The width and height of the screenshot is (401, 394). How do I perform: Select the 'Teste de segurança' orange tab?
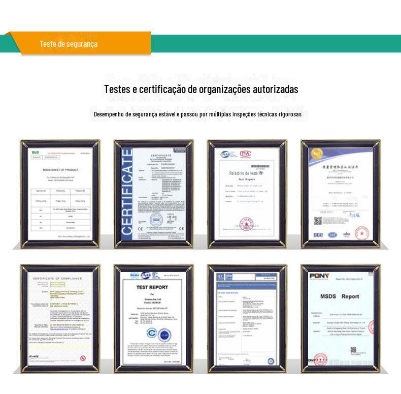[x=69, y=44]
